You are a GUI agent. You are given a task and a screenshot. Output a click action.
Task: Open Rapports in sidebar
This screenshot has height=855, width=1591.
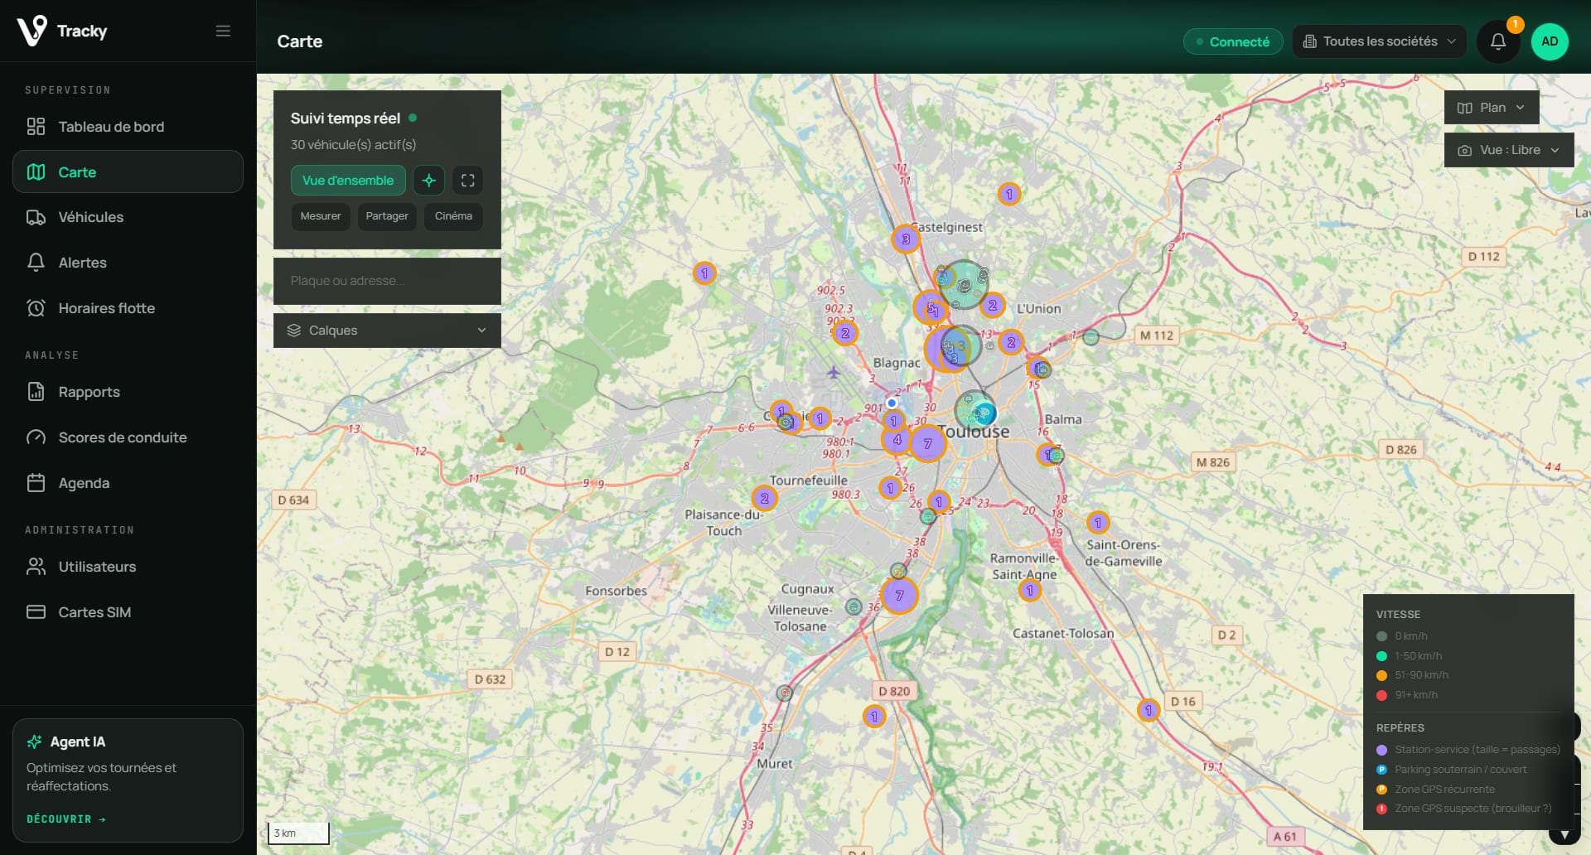(x=128, y=392)
